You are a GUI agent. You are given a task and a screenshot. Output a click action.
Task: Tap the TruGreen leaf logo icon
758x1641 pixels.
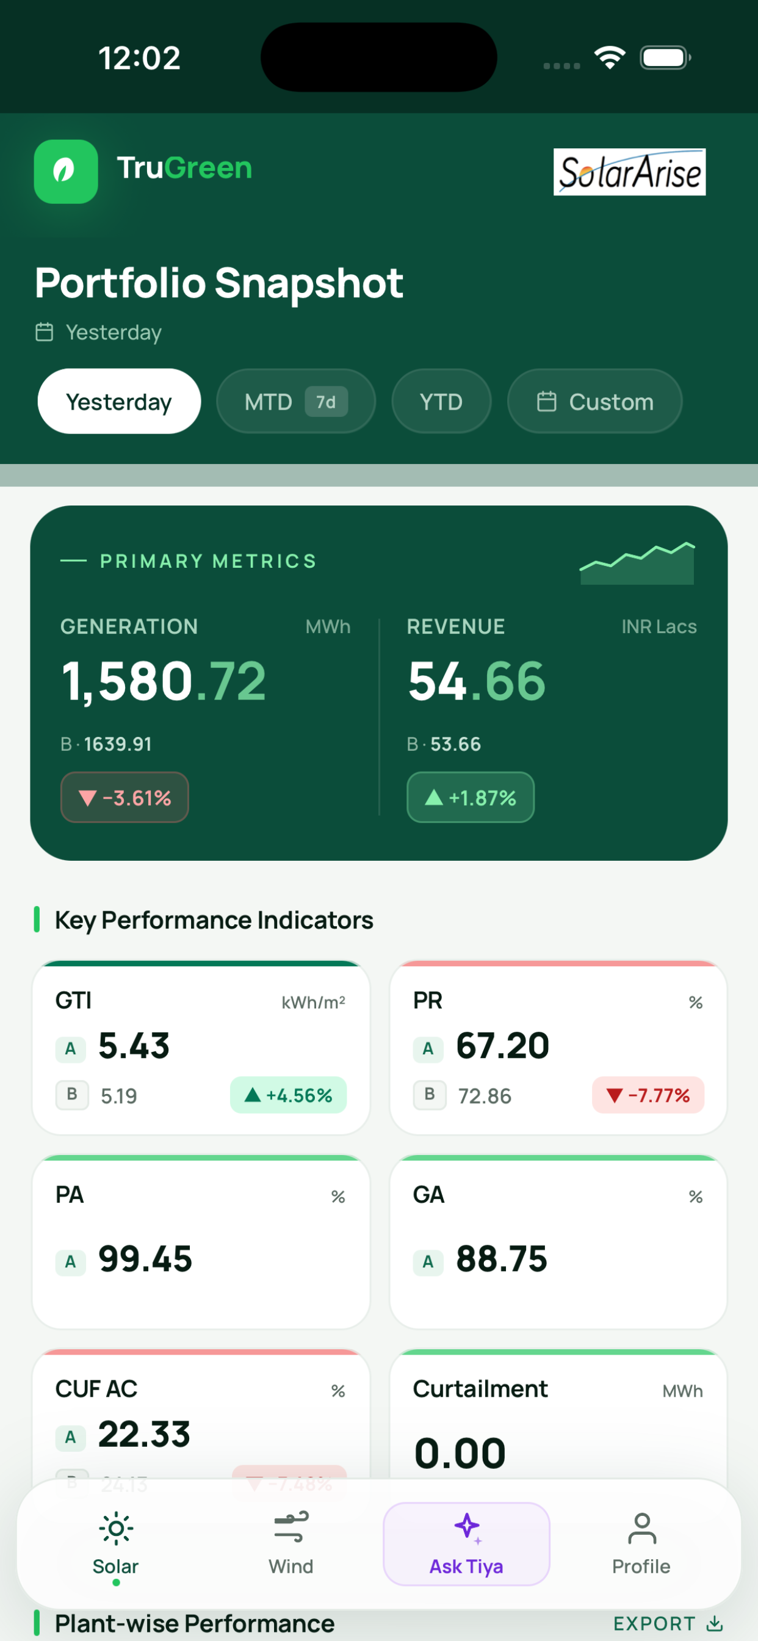[x=66, y=172]
